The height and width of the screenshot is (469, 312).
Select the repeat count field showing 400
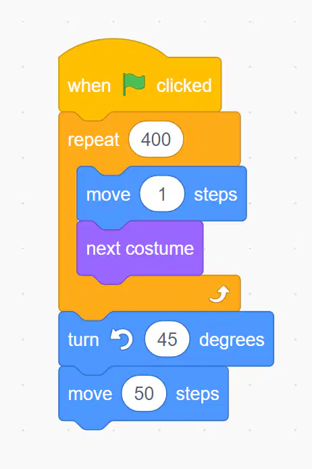[156, 139]
